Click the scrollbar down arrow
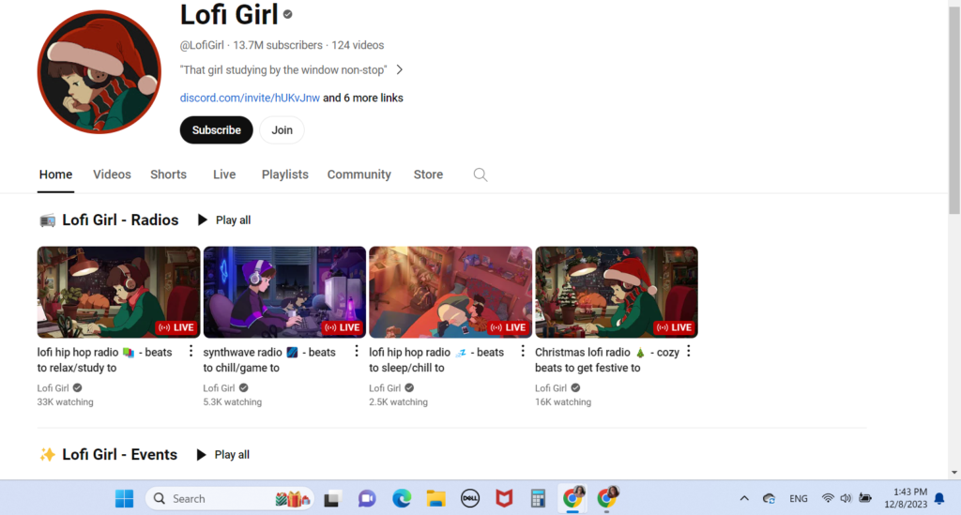The image size is (961, 515). click(954, 473)
